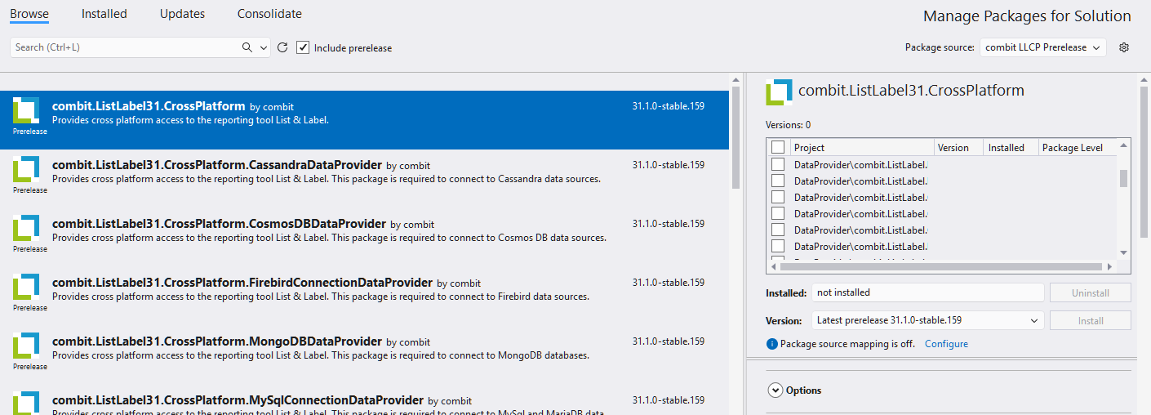This screenshot has width=1151, height=415.
Task: Open the Package source dropdown
Action: coord(1042,47)
